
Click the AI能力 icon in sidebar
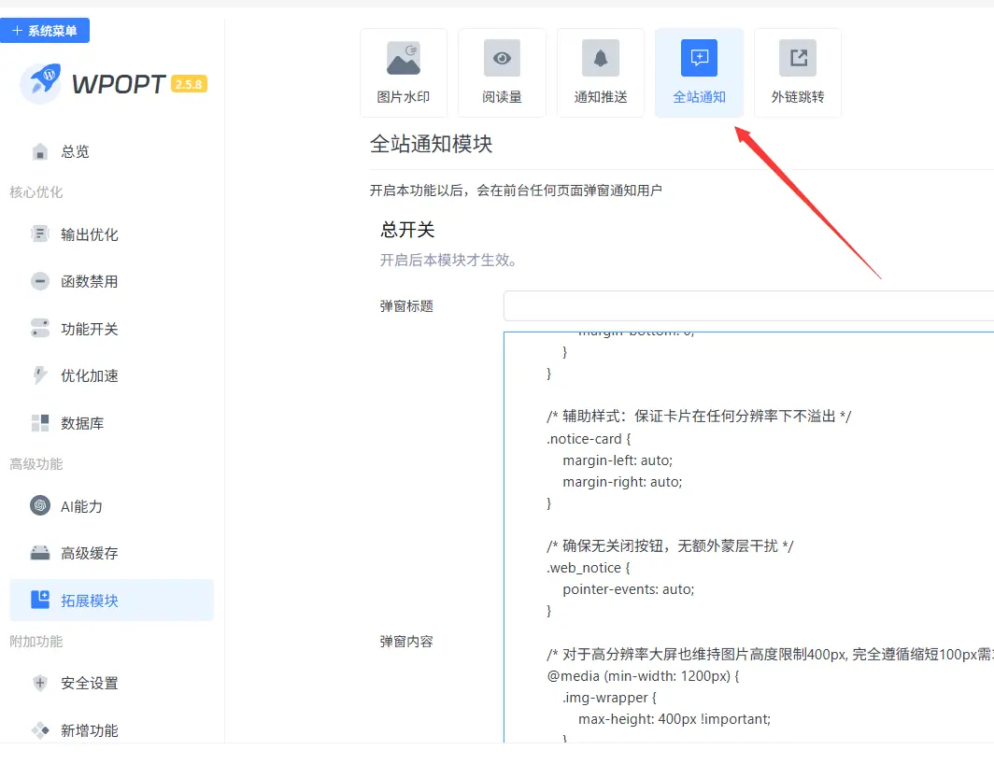point(40,506)
